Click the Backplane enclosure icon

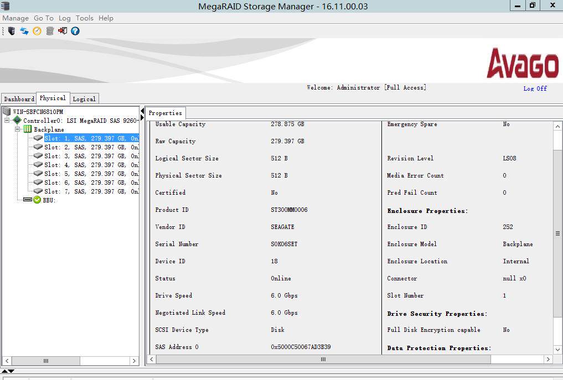point(28,129)
